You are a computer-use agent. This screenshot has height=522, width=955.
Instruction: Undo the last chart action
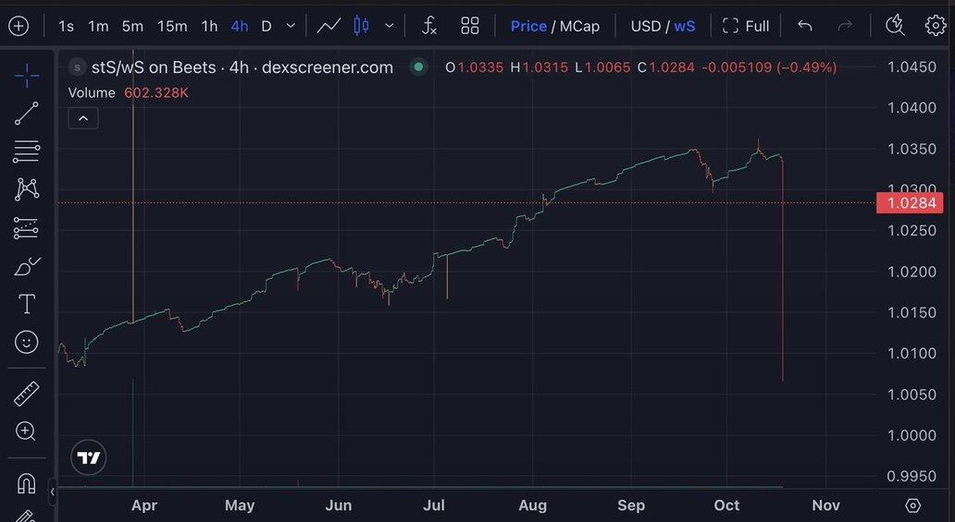(805, 26)
